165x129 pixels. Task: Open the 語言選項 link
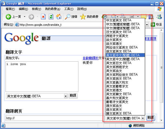coord(150,39)
